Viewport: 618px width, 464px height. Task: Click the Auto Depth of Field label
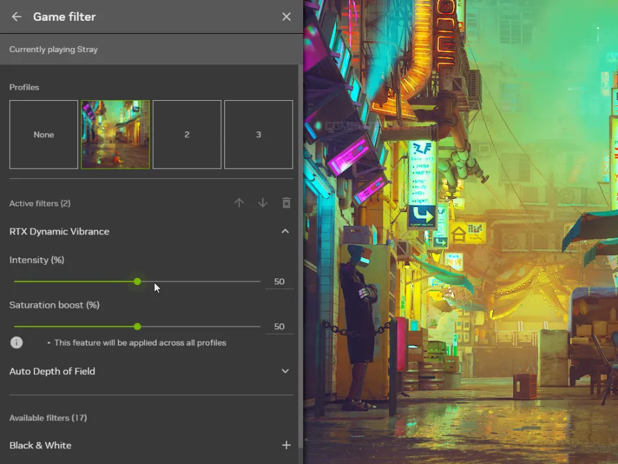point(53,372)
